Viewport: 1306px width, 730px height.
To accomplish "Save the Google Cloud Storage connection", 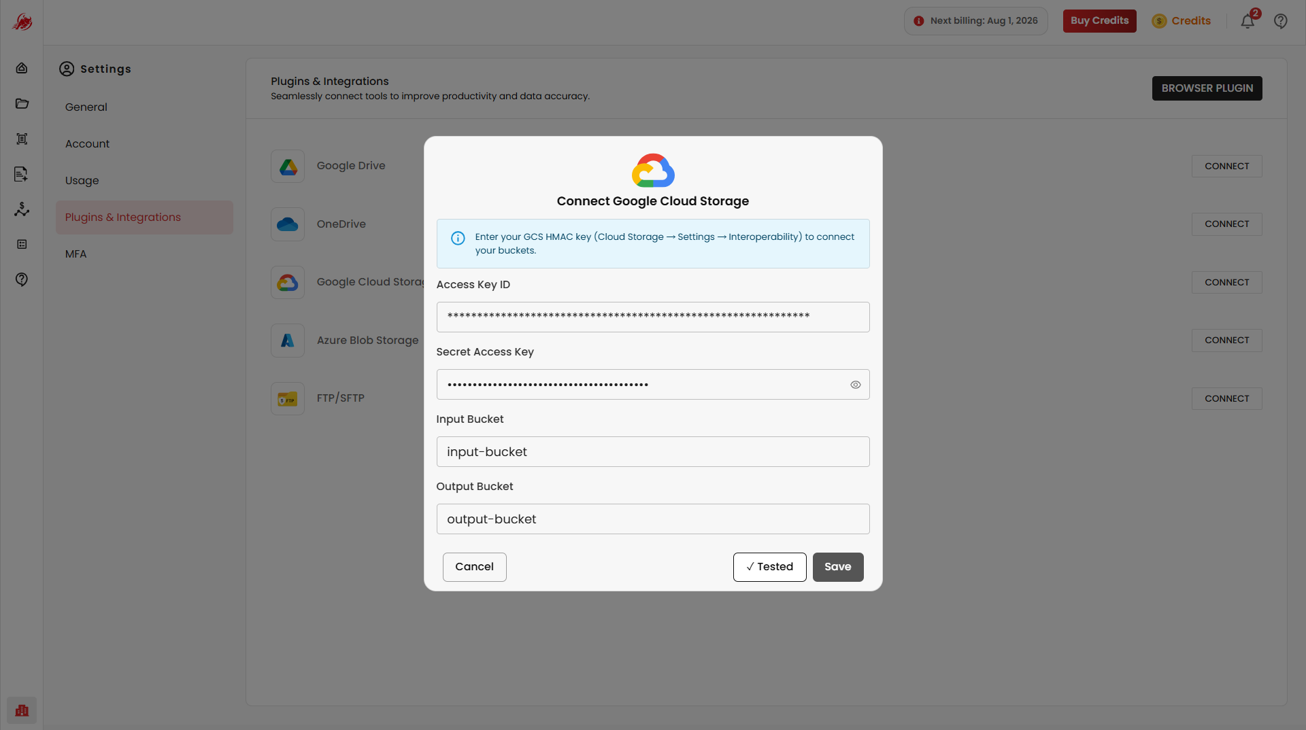I will tap(837, 567).
